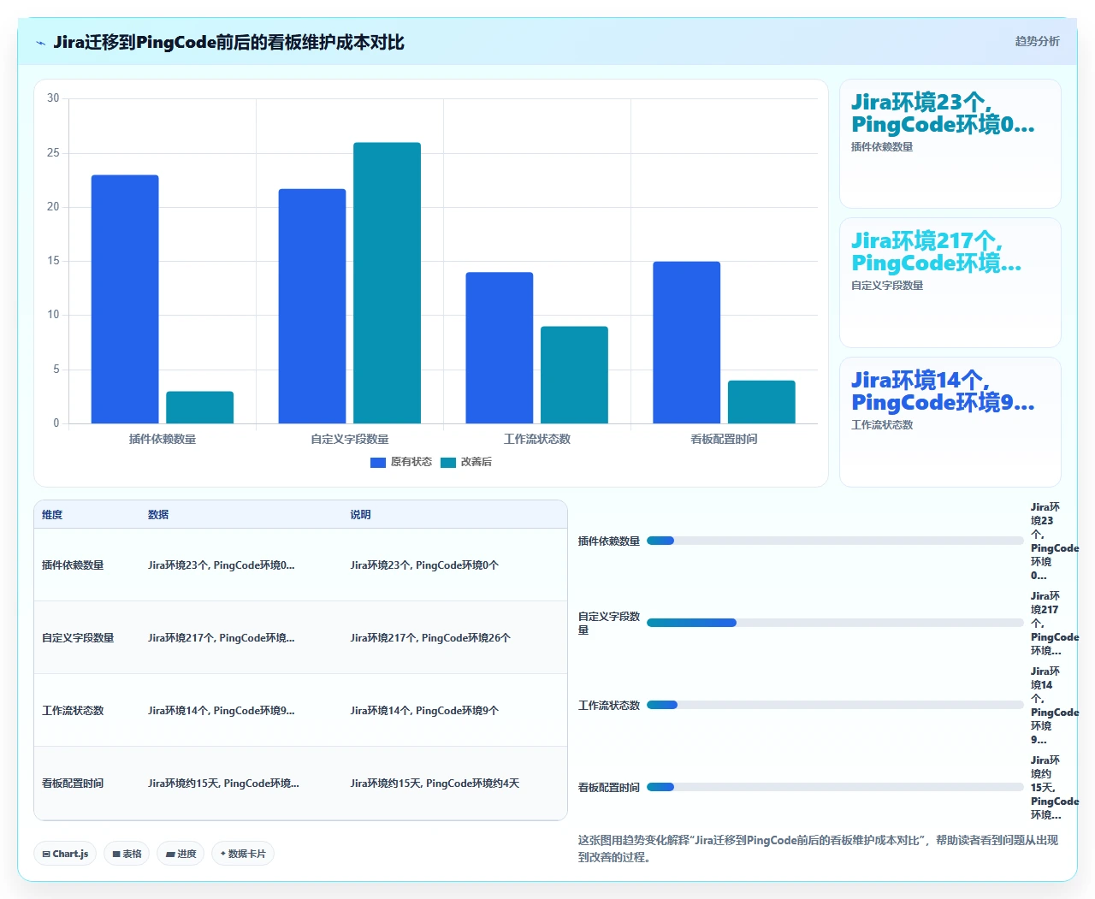Click the 看板配置时间 label on the chart x-axis
The image size is (1095, 899).
click(x=725, y=439)
